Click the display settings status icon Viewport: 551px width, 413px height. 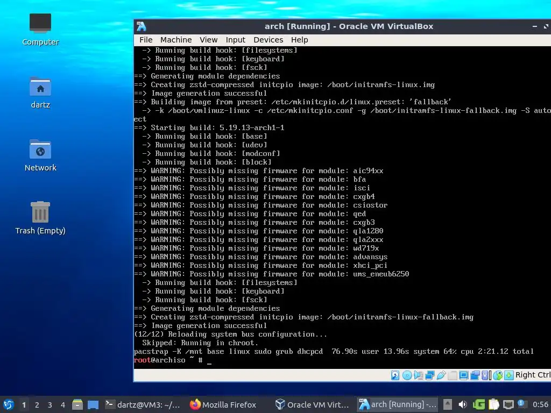(463, 375)
